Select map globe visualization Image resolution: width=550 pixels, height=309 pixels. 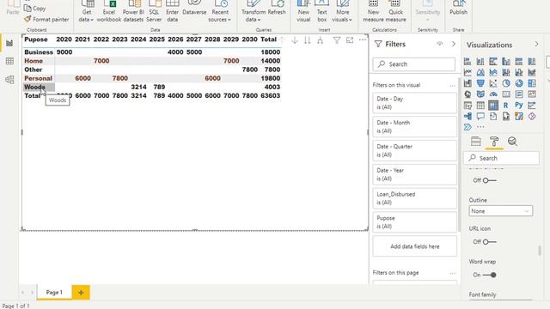[x=467, y=94]
